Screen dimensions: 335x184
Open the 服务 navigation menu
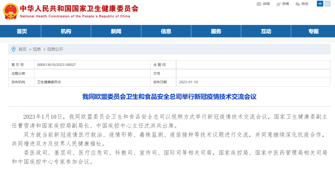coord(216,31)
